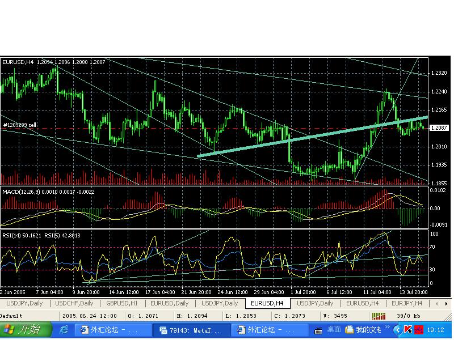Click the 39/0 kb traffic indicator
Image resolution: width=454 pixels, height=340 pixels.
point(408,316)
